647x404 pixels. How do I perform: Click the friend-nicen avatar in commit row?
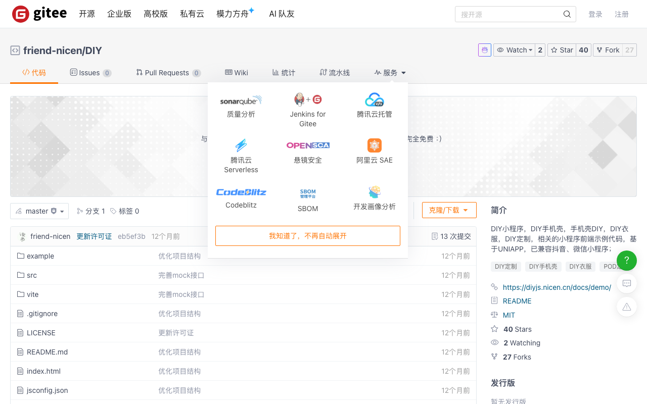point(22,236)
